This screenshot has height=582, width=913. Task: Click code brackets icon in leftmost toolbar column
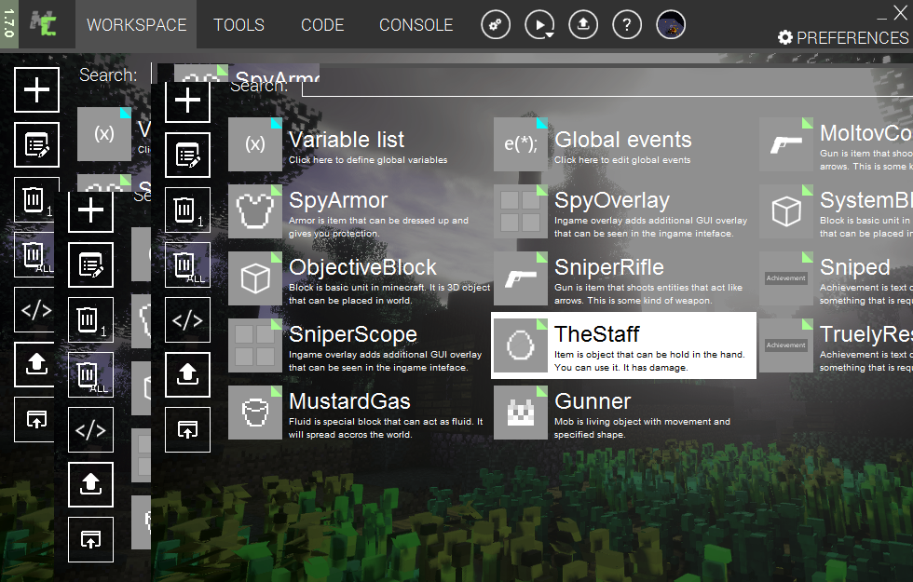click(35, 309)
